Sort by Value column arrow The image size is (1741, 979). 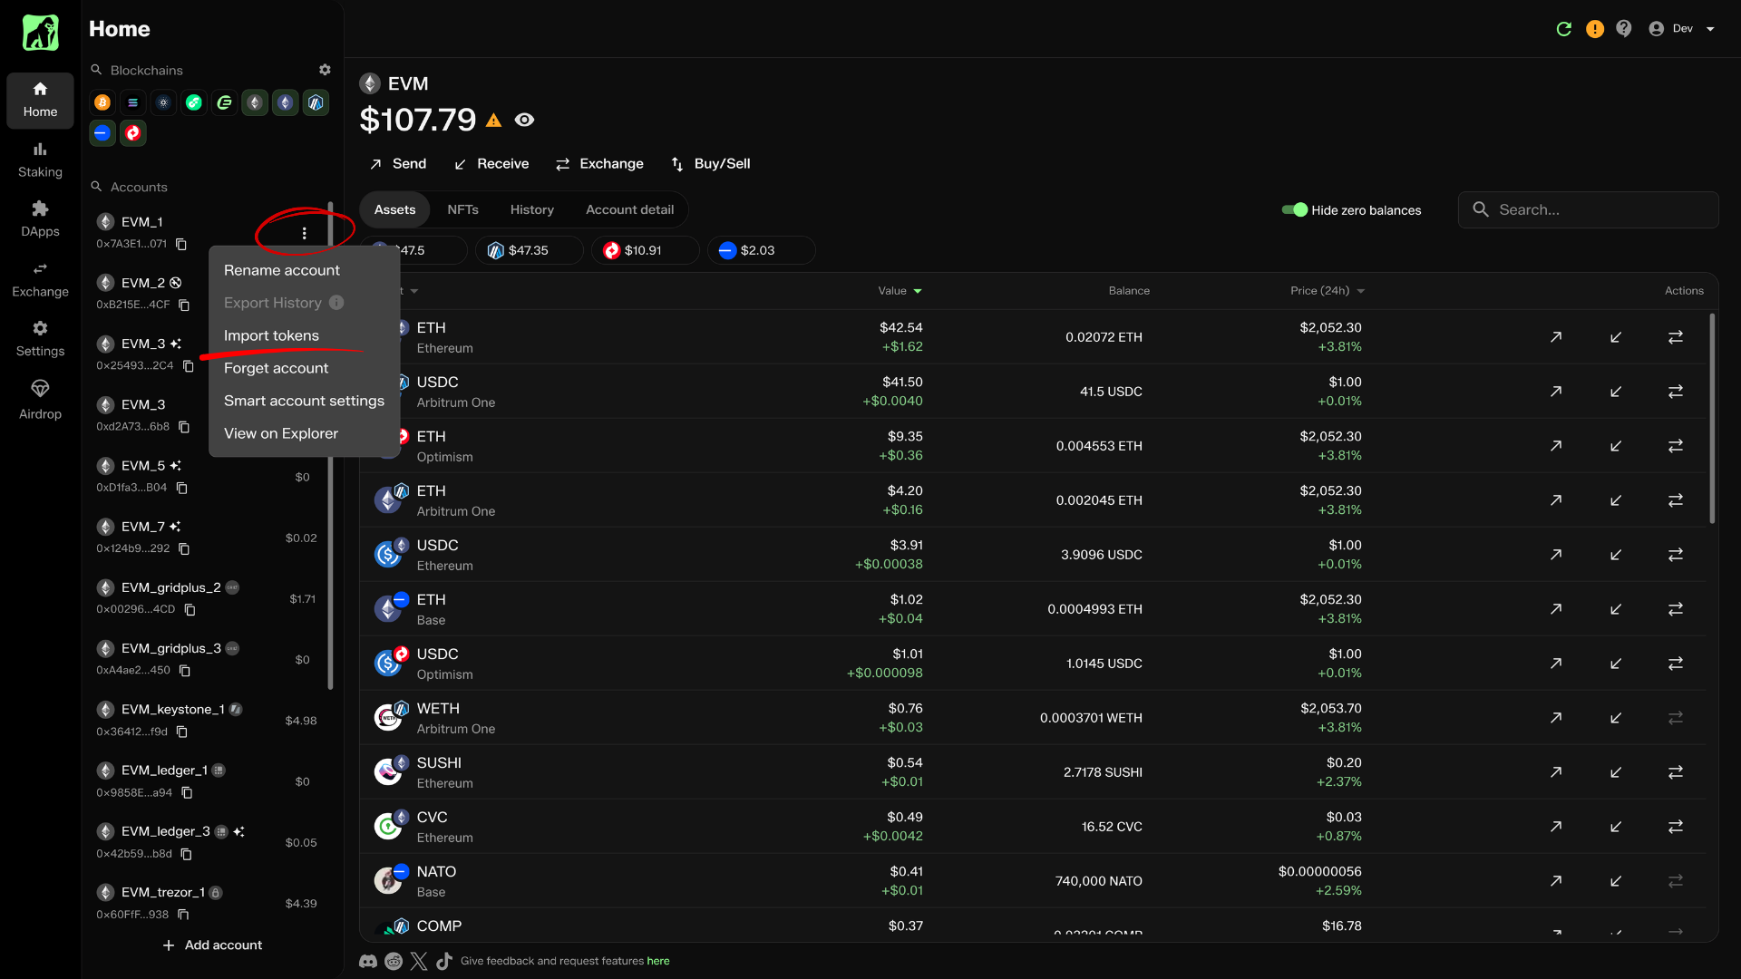tap(918, 291)
